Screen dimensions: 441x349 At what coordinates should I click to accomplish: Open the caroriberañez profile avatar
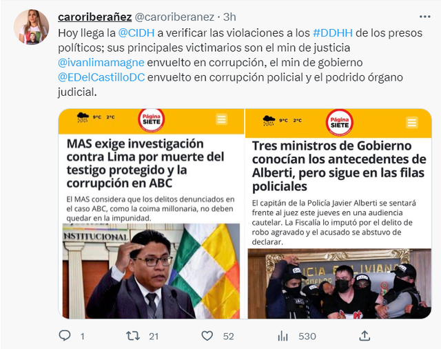click(x=31, y=27)
